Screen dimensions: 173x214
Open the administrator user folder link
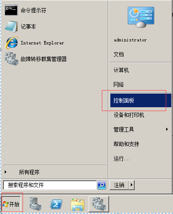(x=130, y=40)
